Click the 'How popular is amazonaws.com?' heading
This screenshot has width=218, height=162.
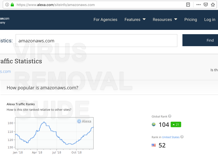[42, 88]
